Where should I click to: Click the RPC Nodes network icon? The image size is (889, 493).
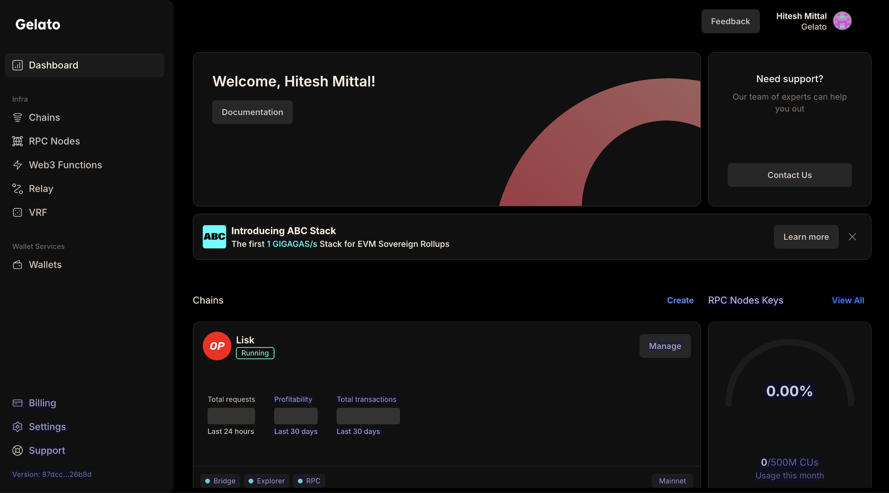17,141
